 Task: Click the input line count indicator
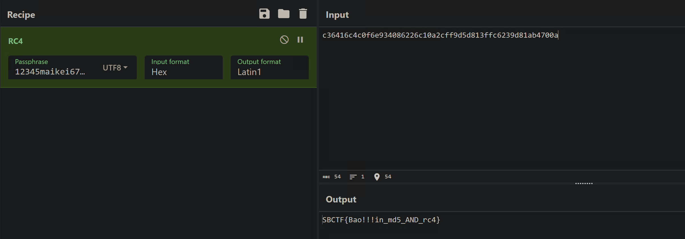[x=357, y=177]
